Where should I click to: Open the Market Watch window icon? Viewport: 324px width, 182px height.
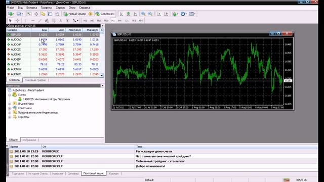pyautogui.click(x=29, y=14)
